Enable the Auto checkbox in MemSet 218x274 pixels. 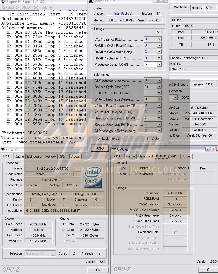[149, 139]
